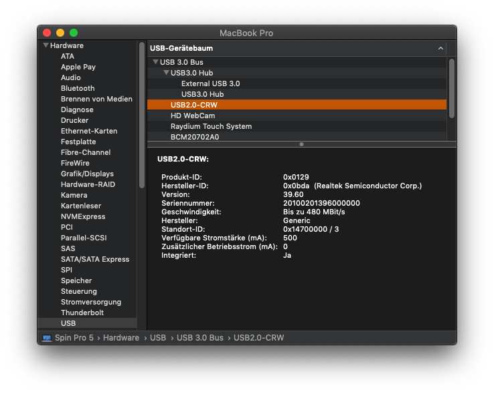Select Kartenleser in the sidebar
494x394 pixels.
coord(81,206)
